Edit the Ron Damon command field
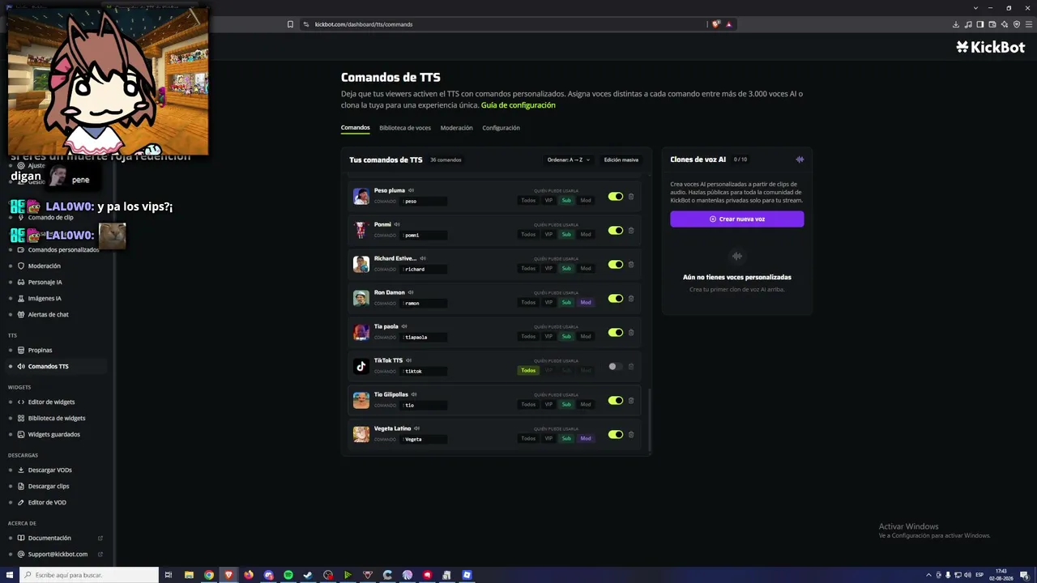Viewport: 1037px width, 583px height. [x=424, y=303]
